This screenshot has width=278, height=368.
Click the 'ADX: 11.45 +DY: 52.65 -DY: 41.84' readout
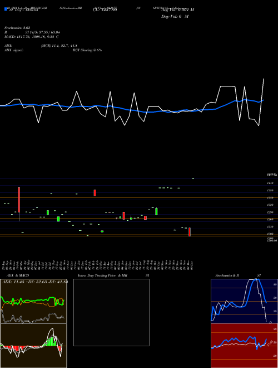click(x=34, y=282)
